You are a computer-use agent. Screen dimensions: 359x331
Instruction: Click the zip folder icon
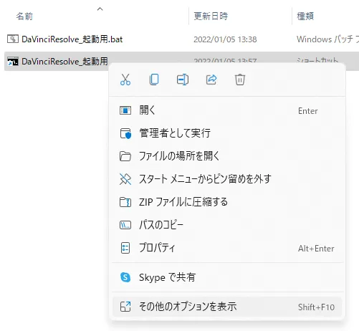click(x=125, y=202)
